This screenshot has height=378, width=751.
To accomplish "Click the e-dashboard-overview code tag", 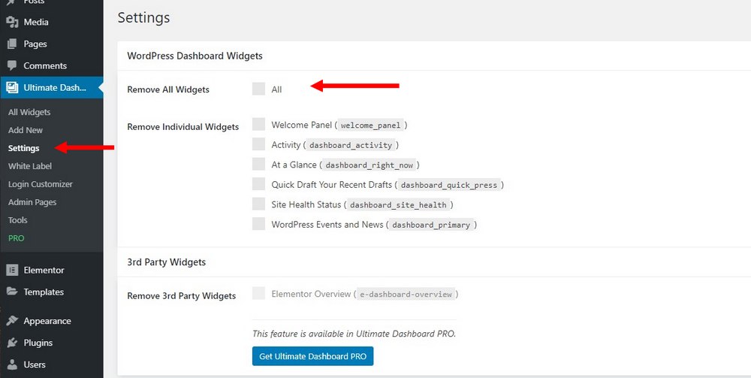I will tap(406, 294).
